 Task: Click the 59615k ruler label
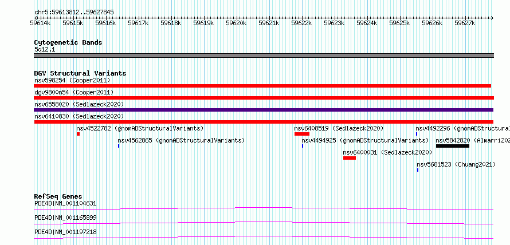pos(73,23)
